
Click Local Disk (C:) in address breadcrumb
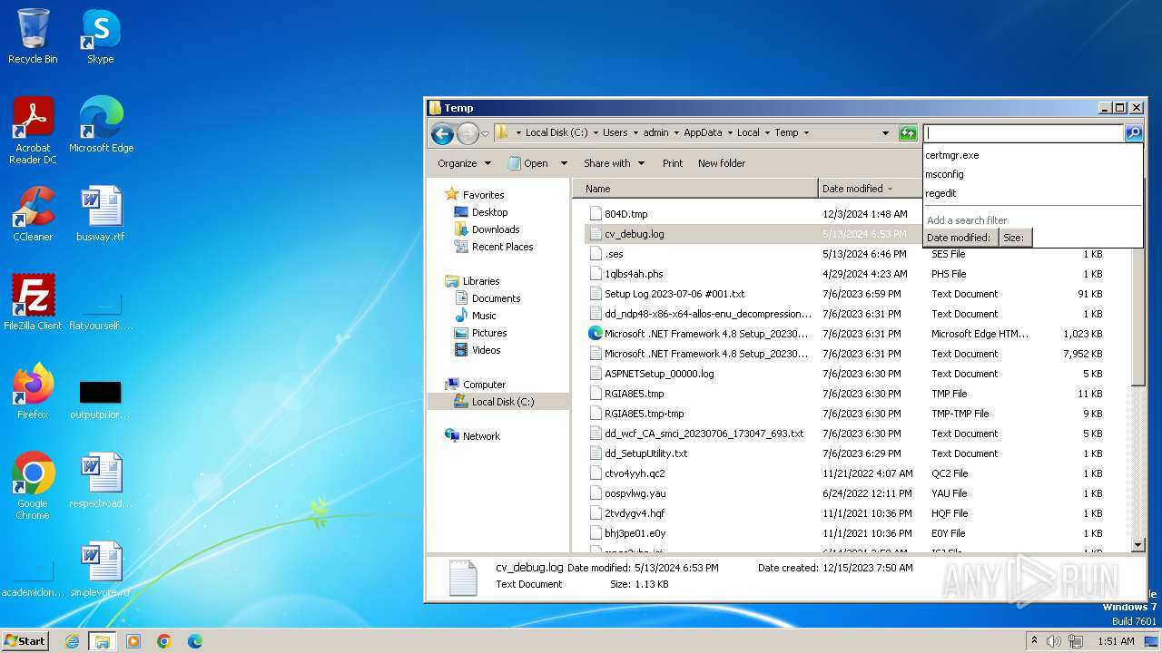[556, 132]
